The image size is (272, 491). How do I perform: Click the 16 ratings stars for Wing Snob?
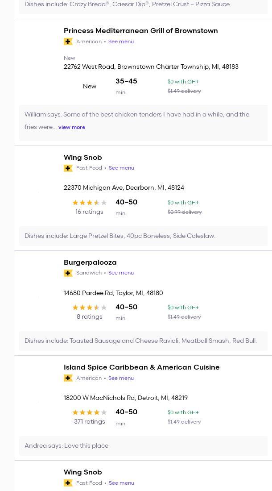pyautogui.click(x=89, y=203)
